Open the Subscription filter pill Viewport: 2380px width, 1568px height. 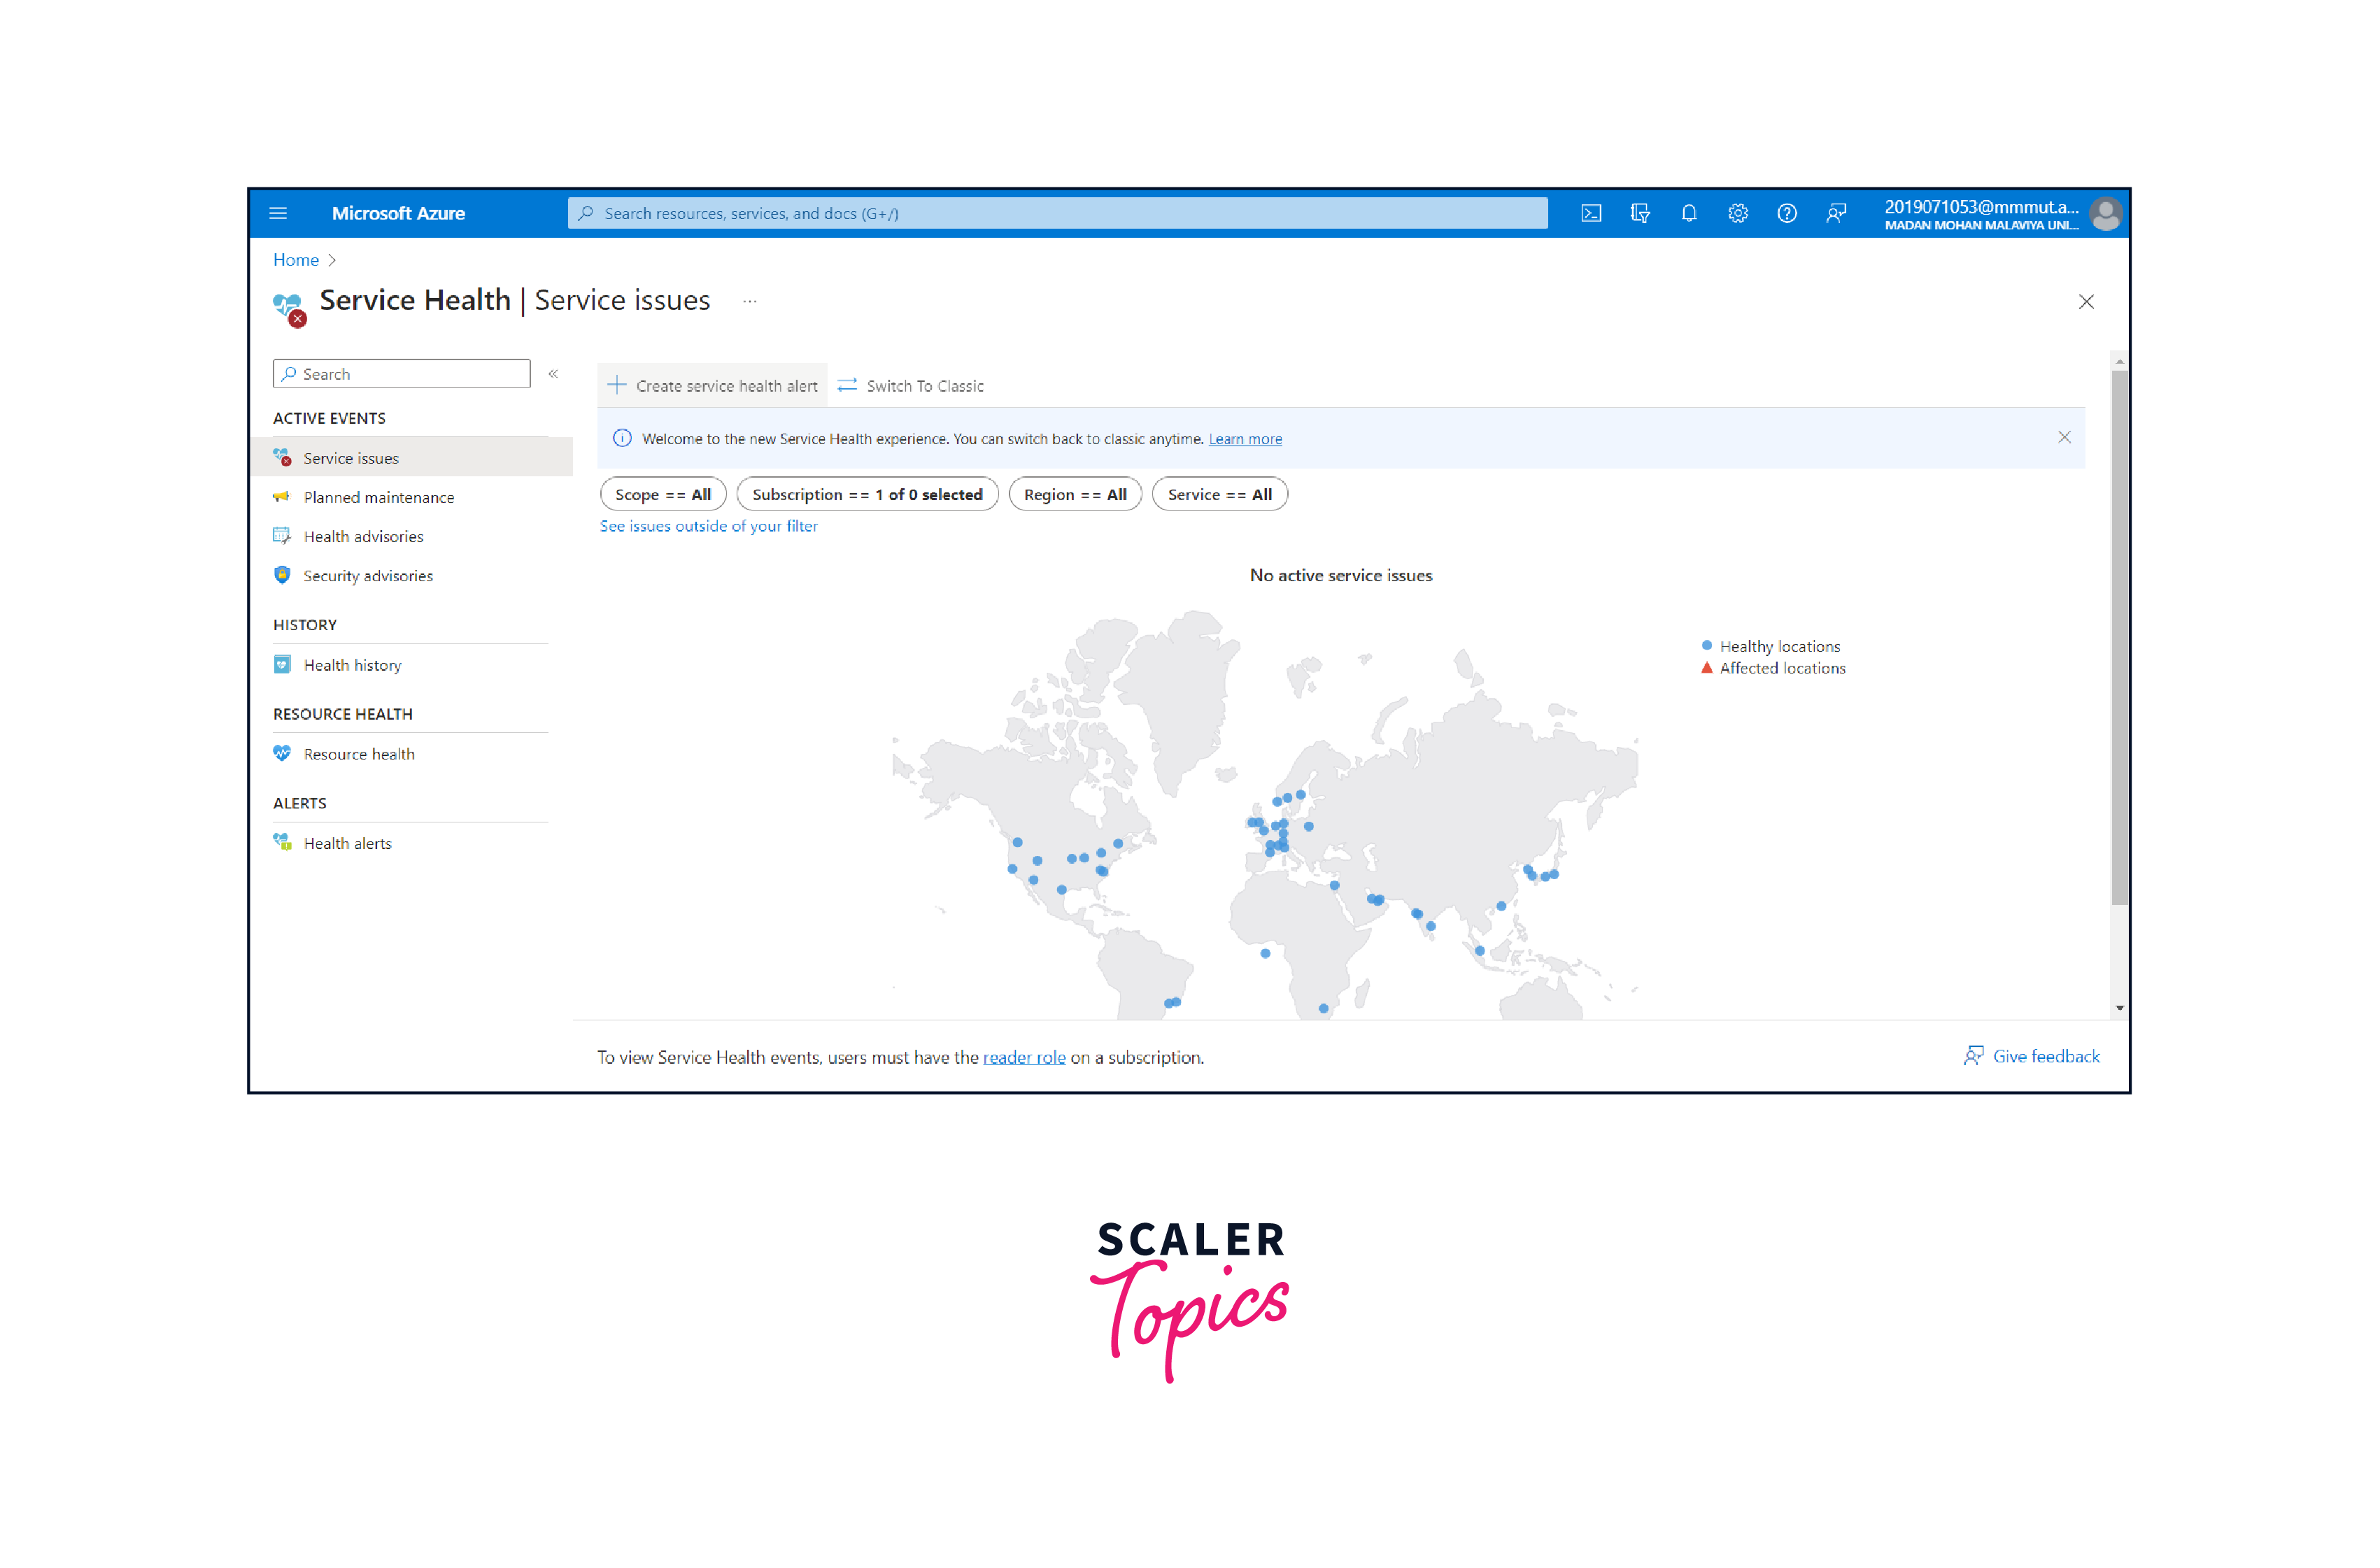pos(866,494)
